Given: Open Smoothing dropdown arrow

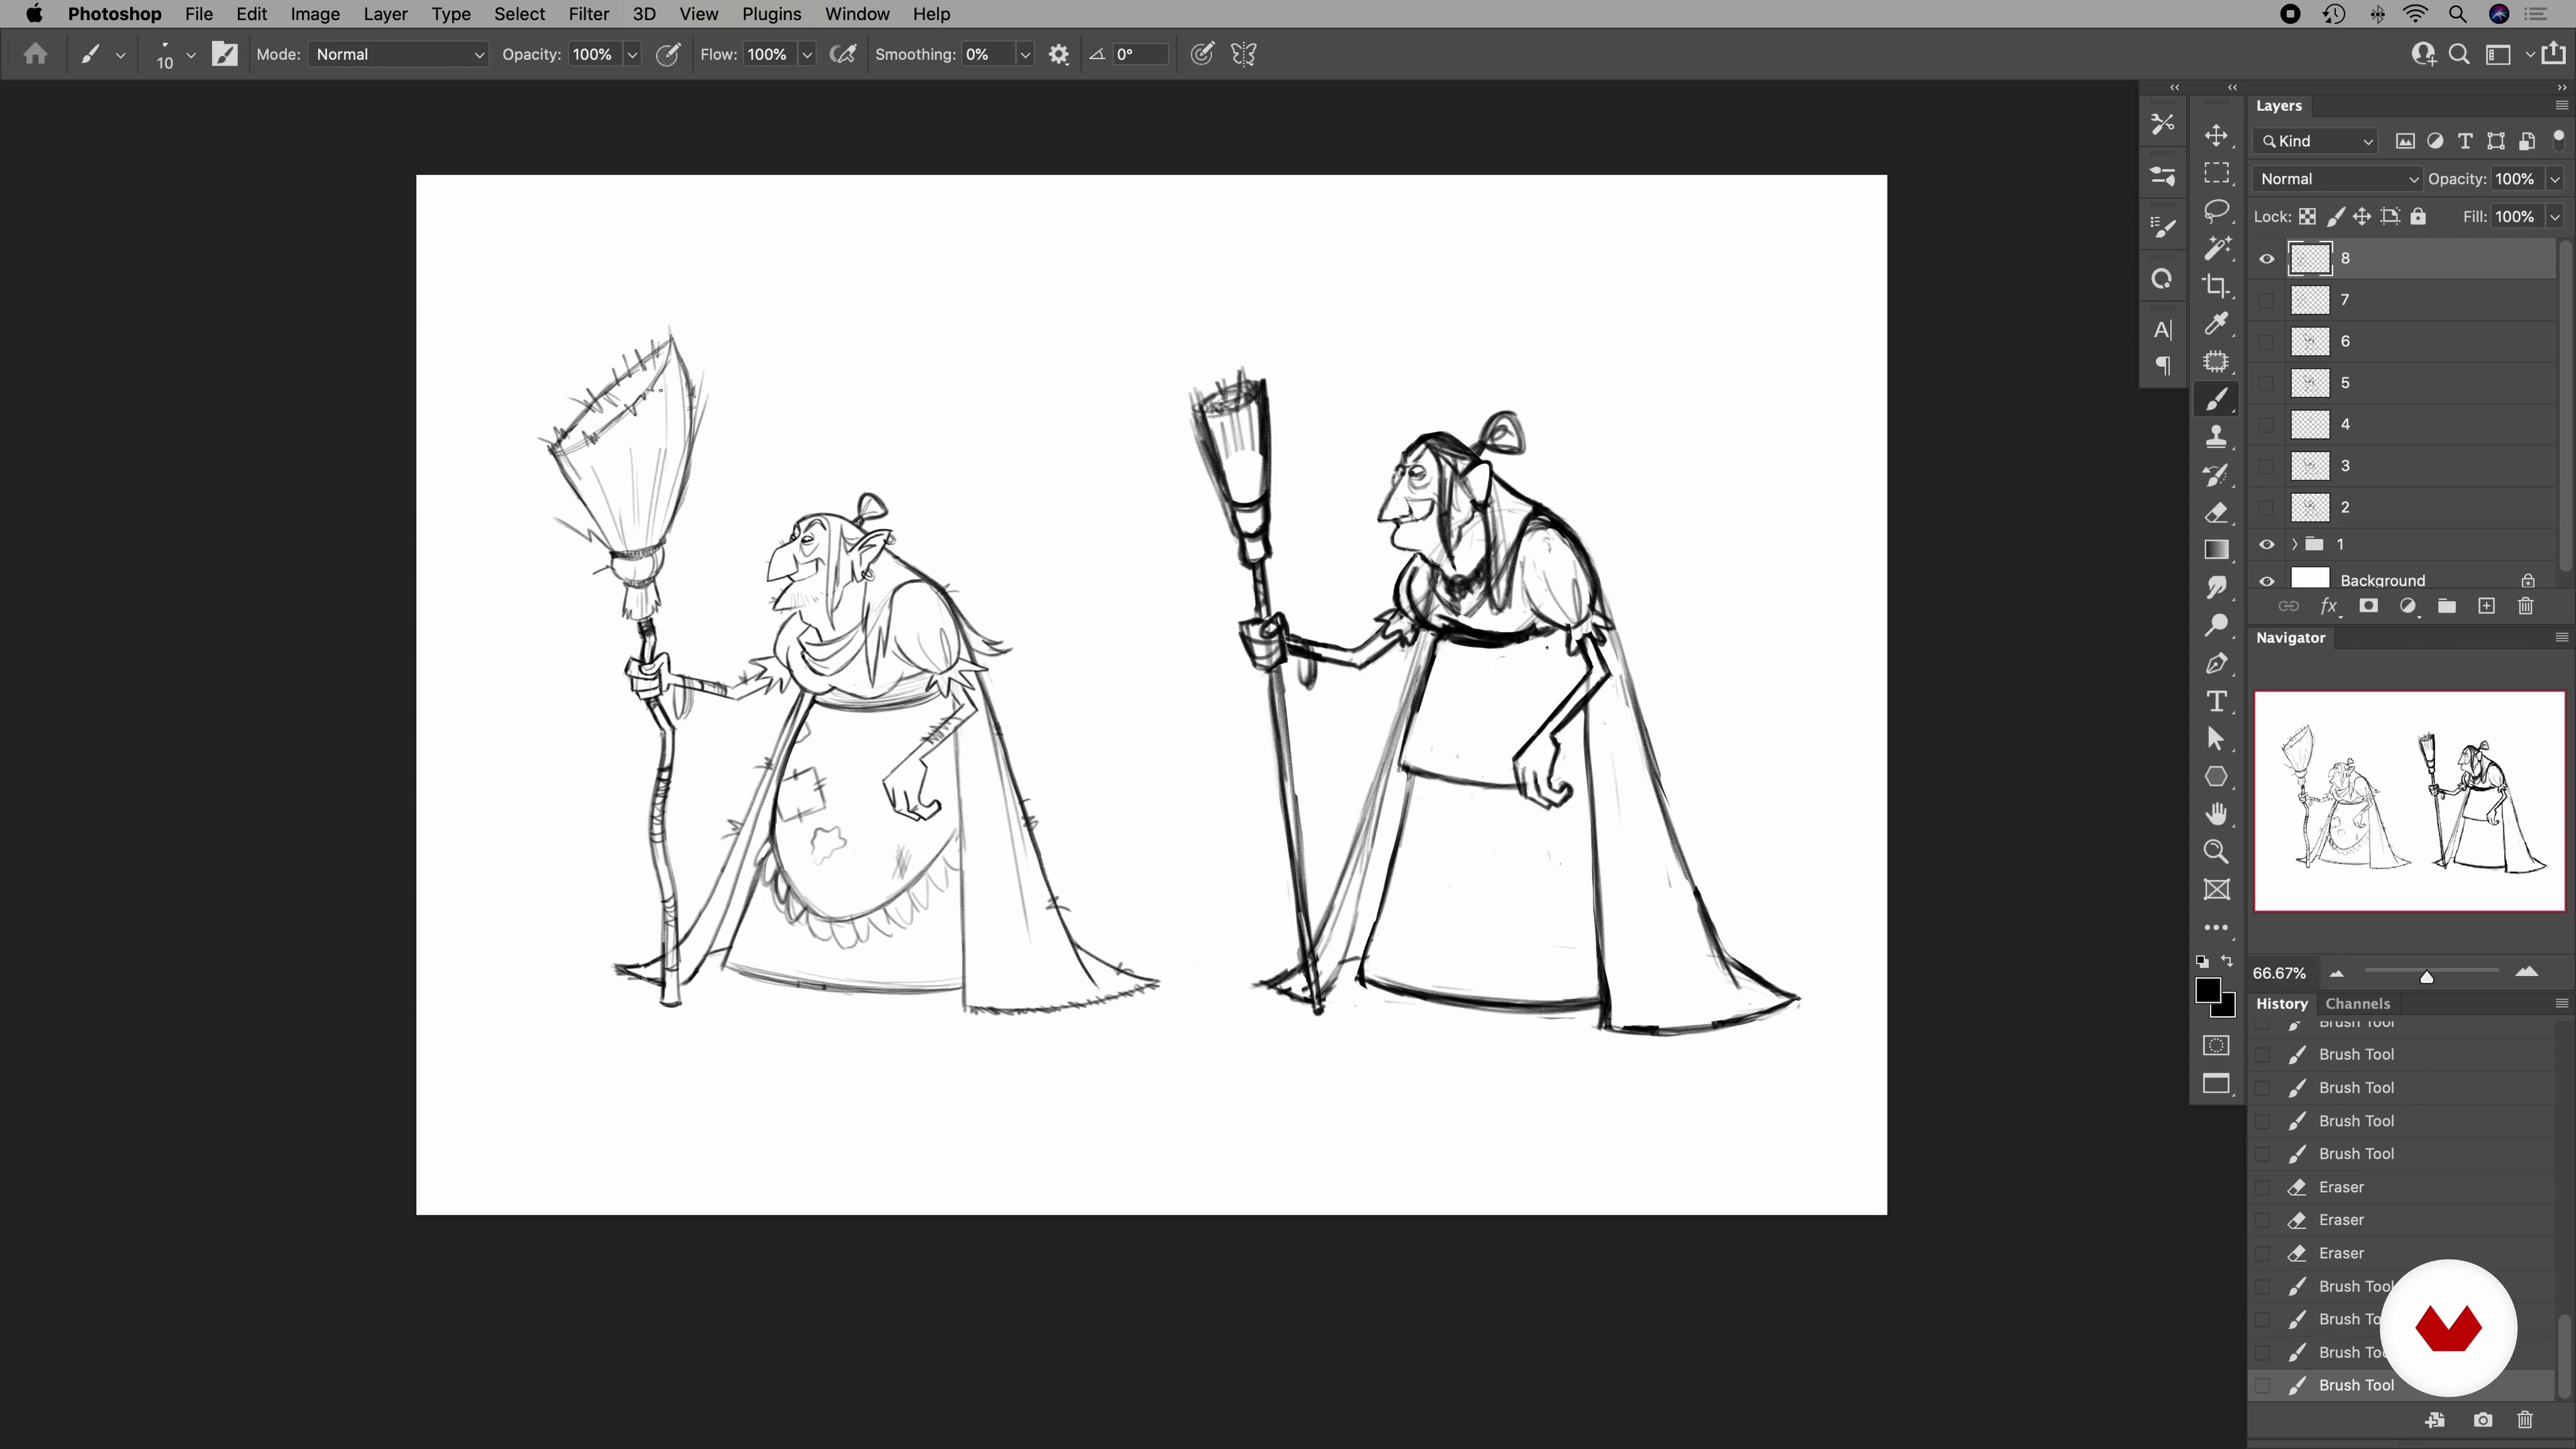Looking at the screenshot, I should (x=1024, y=54).
